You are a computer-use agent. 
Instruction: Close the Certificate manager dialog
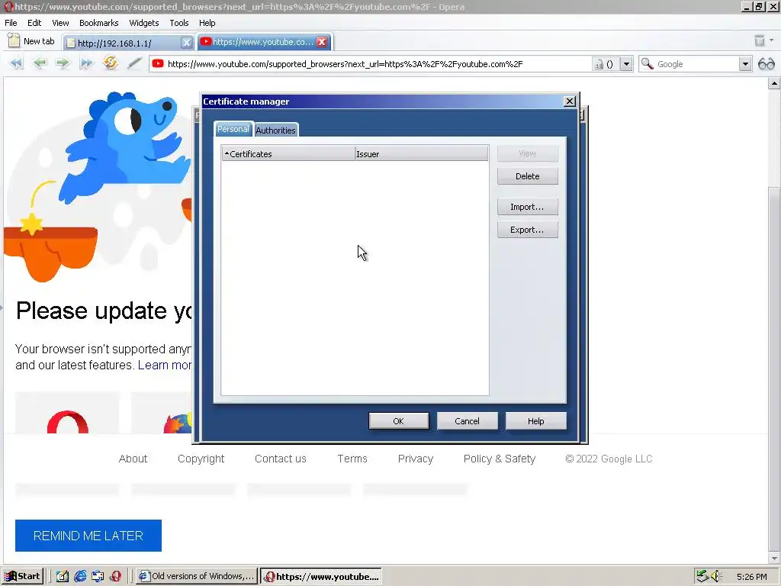[569, 101]
